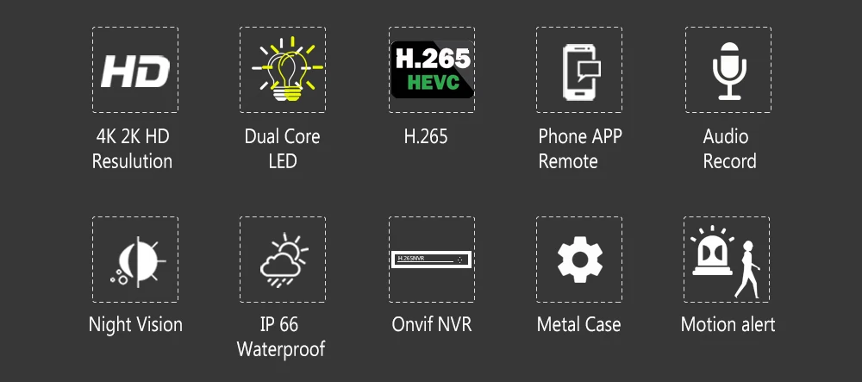Select the 'Motion alert' caption text

click(x=728, y=324)
